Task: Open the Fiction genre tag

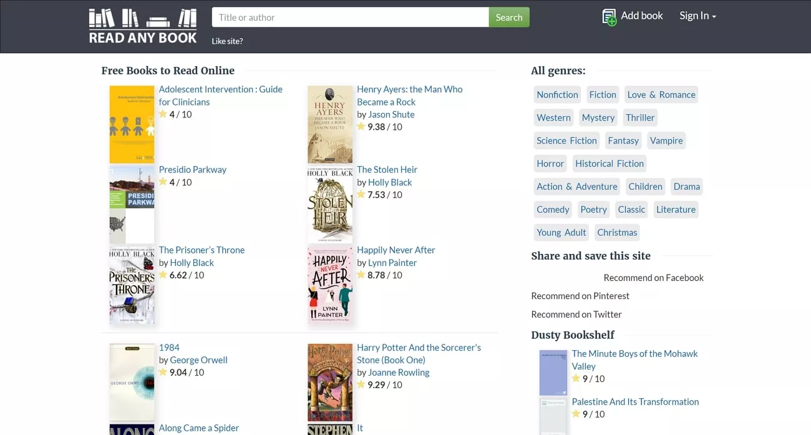Action: [x=602, y=94]
